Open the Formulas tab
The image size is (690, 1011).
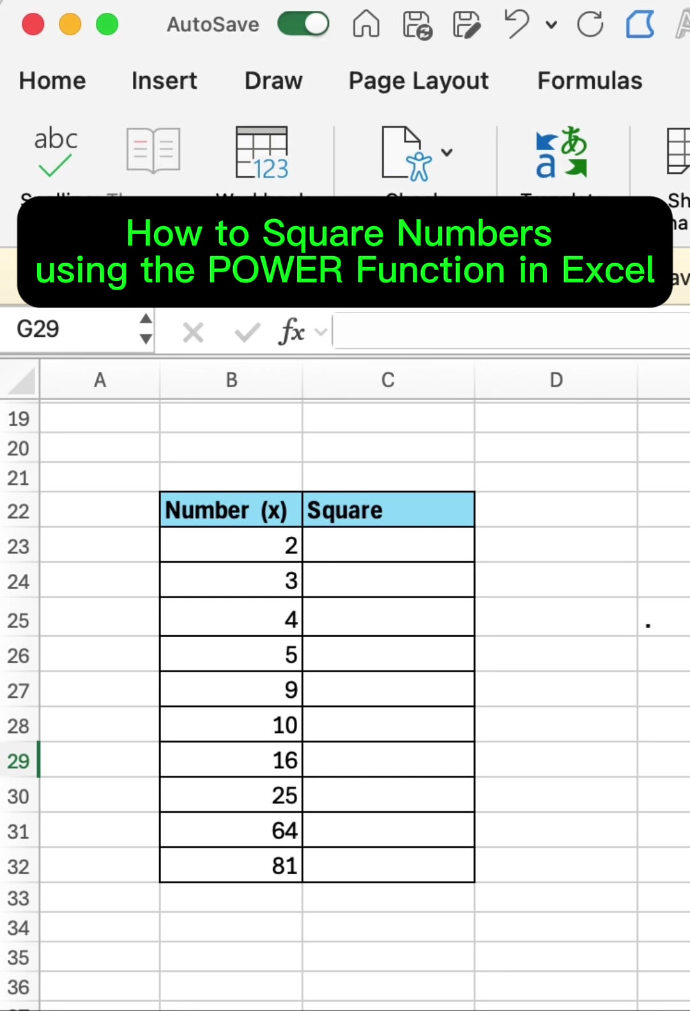point(590,81)
